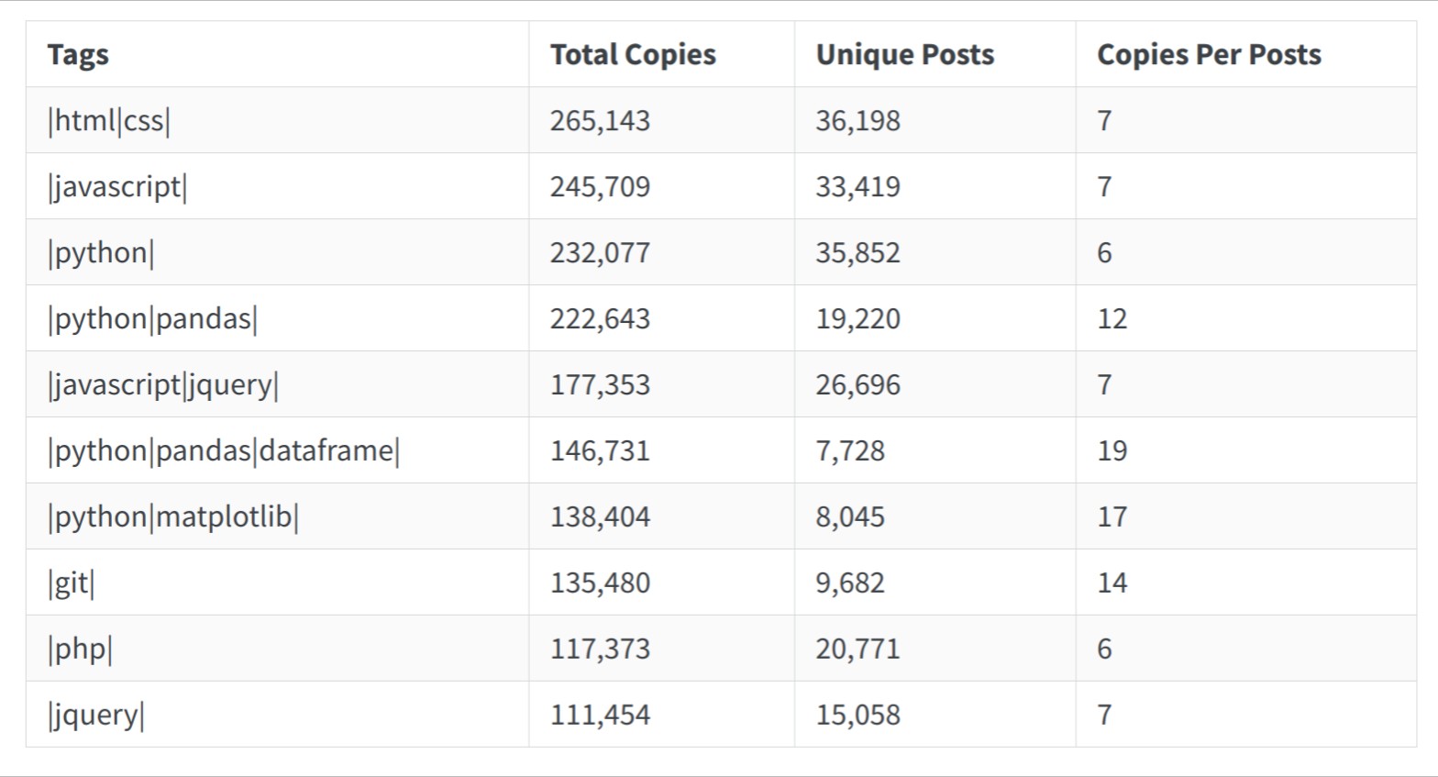Click the Copies Per Posts header

tap(1209, 55)
